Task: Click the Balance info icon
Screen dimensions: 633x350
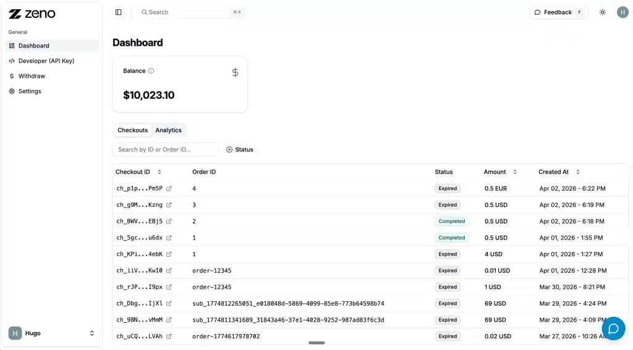Action: 151,71
